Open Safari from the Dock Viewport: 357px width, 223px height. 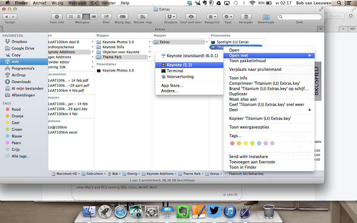[x=121, y=212]
